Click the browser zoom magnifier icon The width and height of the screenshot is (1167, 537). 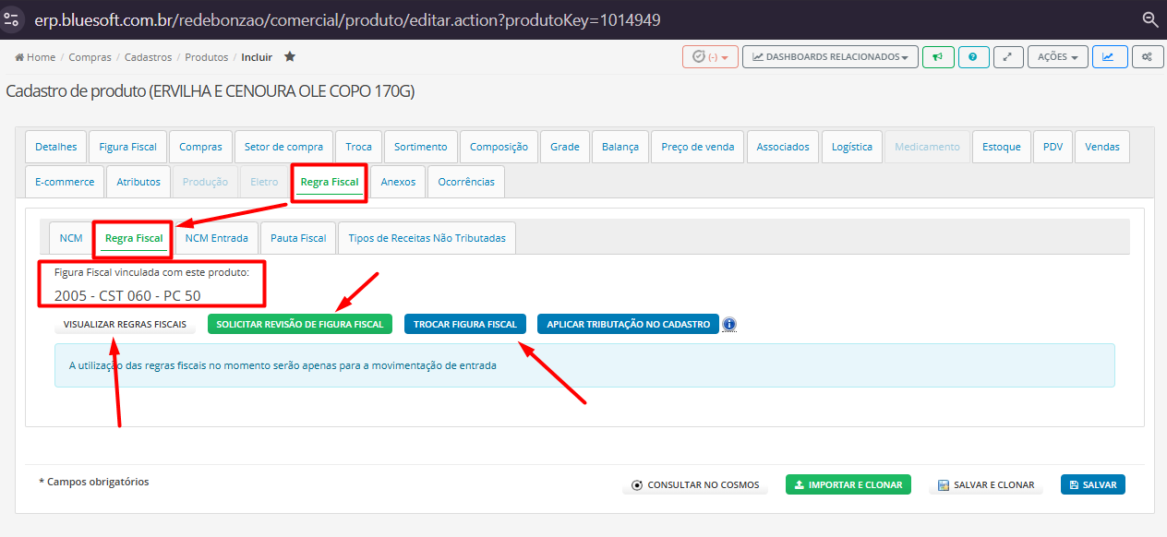(x=1150, y=19)
